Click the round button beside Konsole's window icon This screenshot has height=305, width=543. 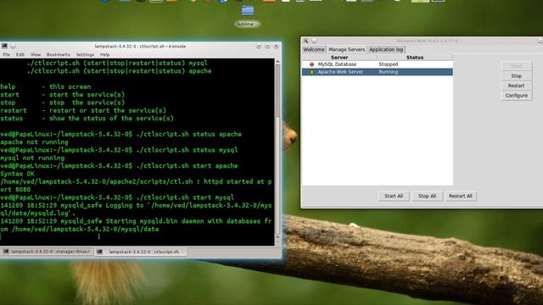click(13, 46)
